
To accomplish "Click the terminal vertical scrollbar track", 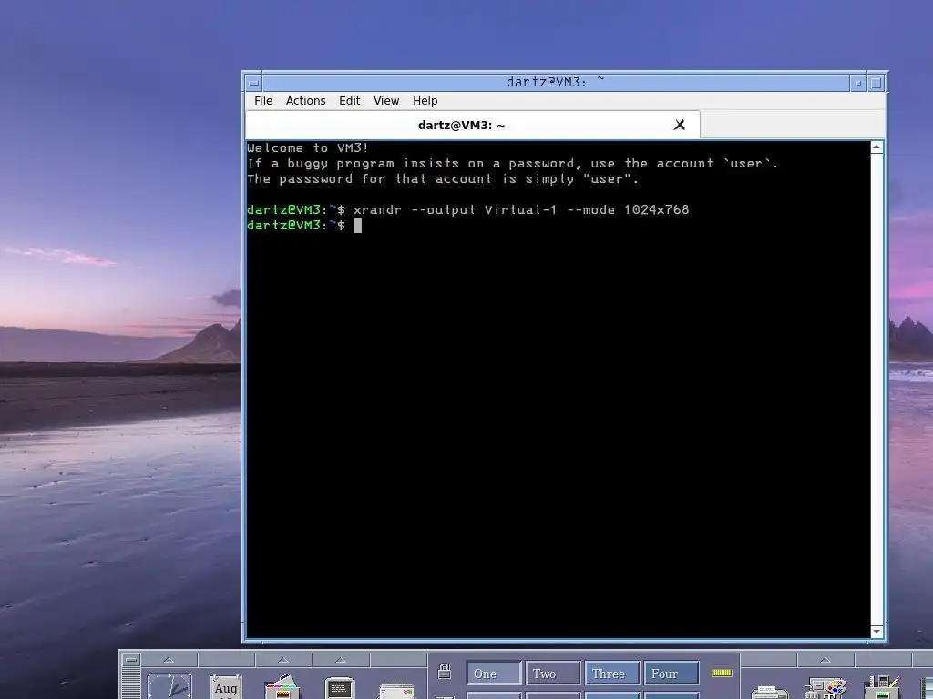I will click(x=877, y=390).
